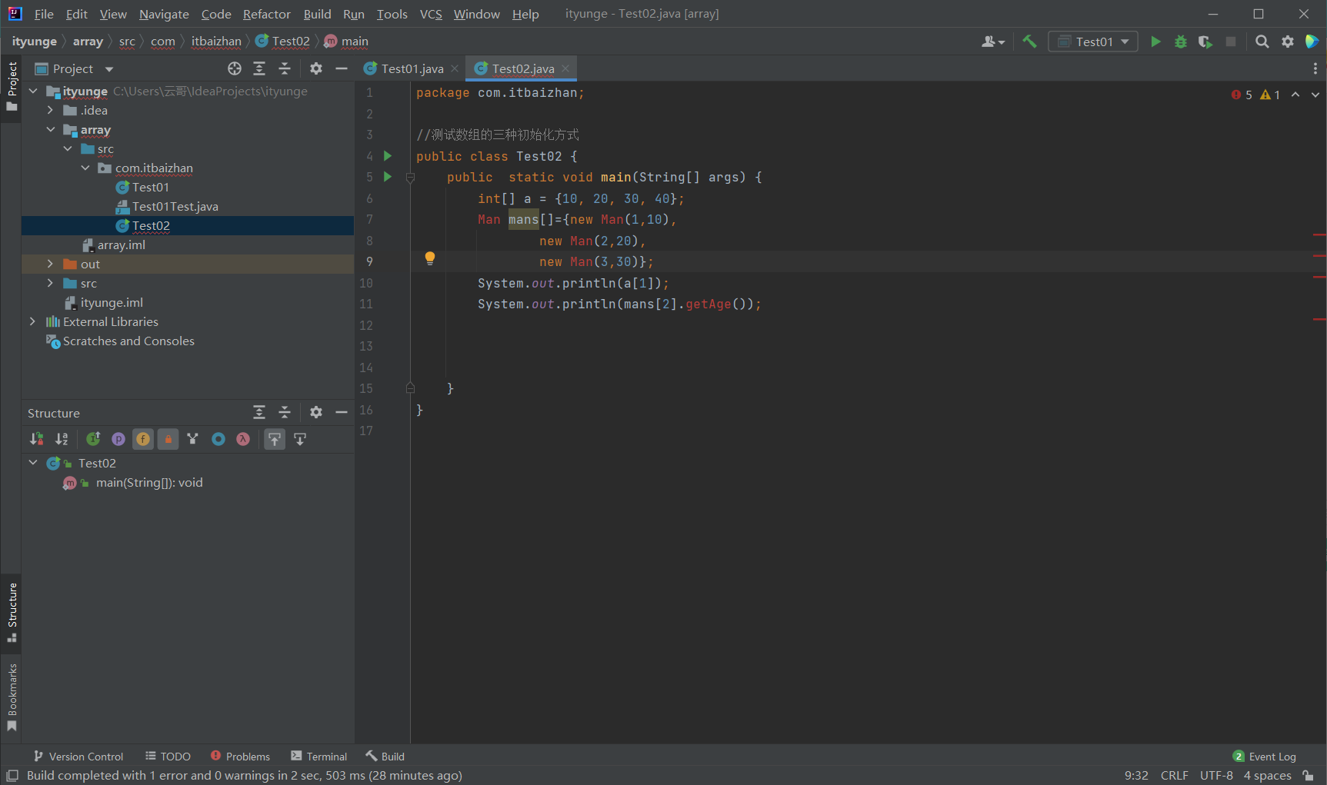This screenshot has height=785, width=1327.
Task: Open editor tabs more-options kebab icon
Action: pyautogui.click(x=1315, y=68)
